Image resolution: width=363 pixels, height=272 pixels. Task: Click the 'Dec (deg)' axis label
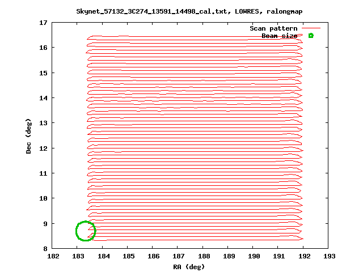pyautogui.click(x=28, y=136)
